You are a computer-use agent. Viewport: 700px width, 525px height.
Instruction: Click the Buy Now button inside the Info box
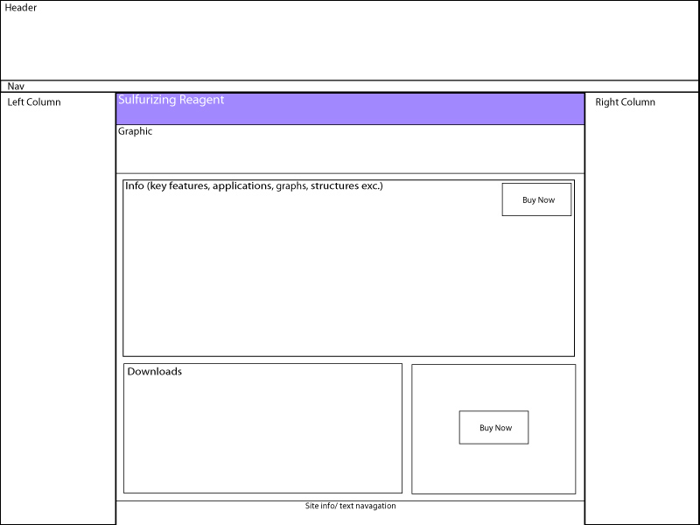(536, 199)
